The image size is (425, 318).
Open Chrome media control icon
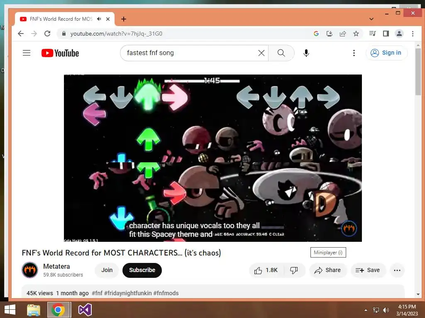(372, 34)
